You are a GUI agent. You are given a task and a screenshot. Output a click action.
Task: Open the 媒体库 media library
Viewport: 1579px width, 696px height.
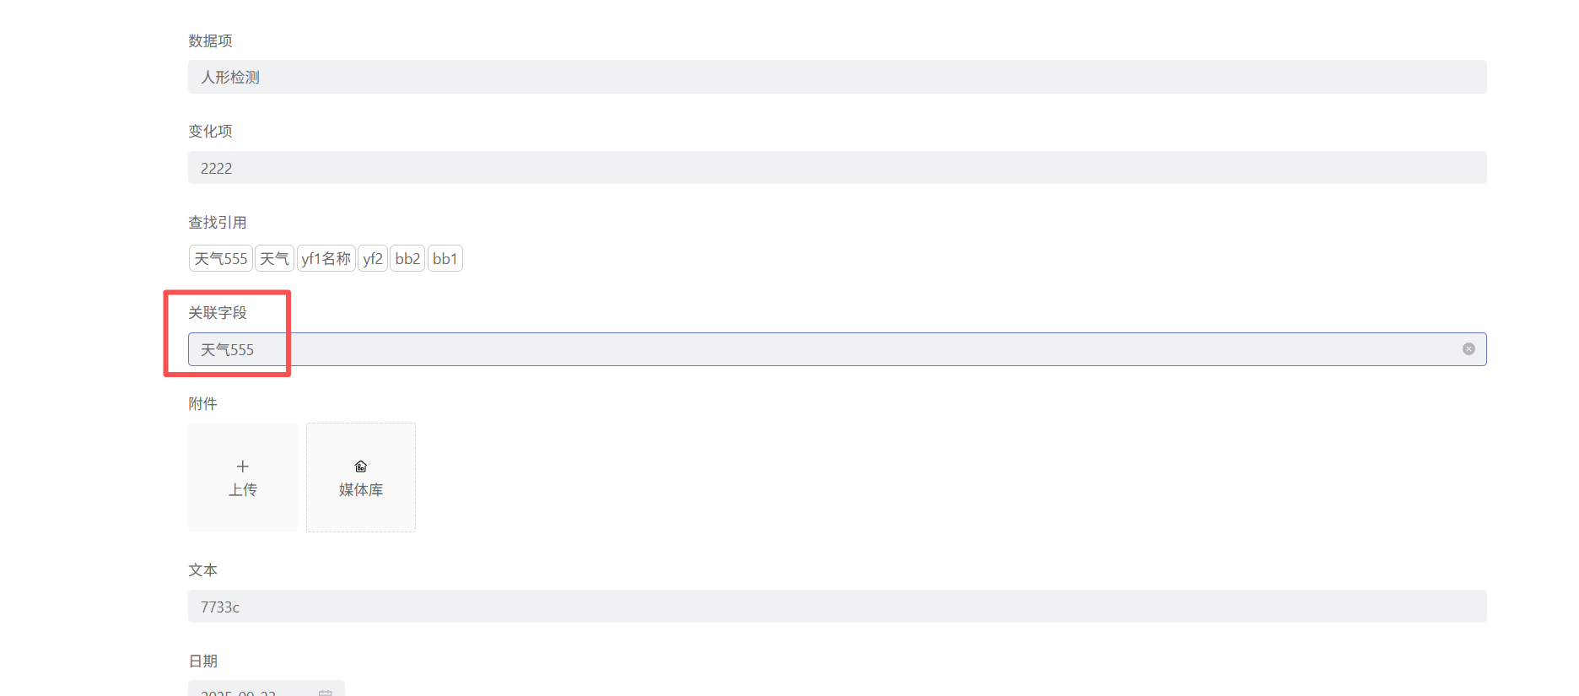[361, 477]
